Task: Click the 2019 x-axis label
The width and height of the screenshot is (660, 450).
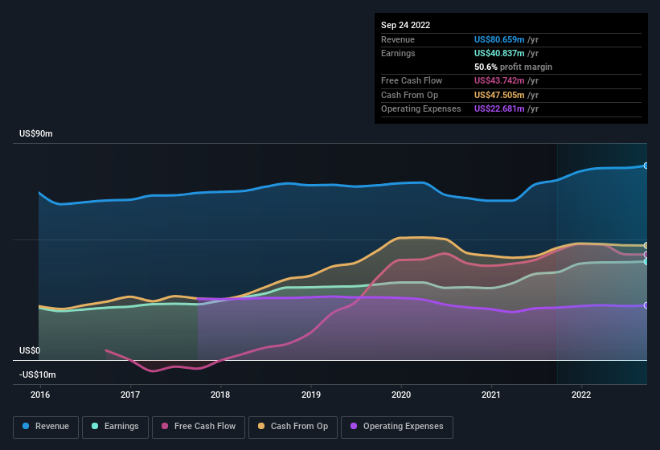Action: click(x=311, y=395)
